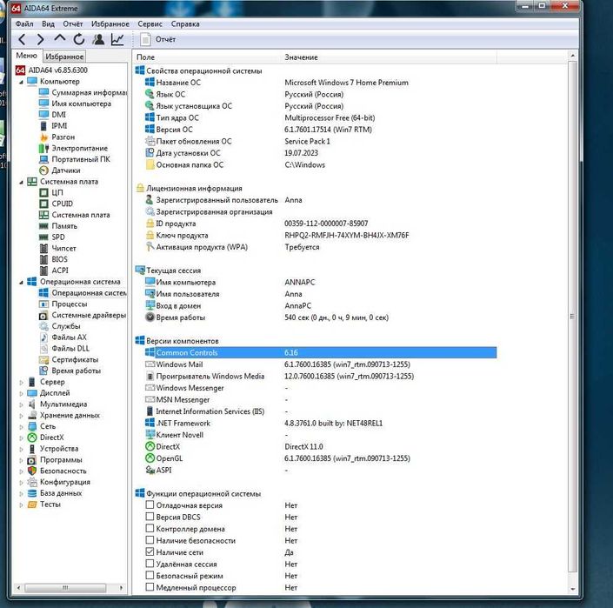Open the BIOS tree icon
This screenshot has width=613, height=608.
click(x=43, y=259)
